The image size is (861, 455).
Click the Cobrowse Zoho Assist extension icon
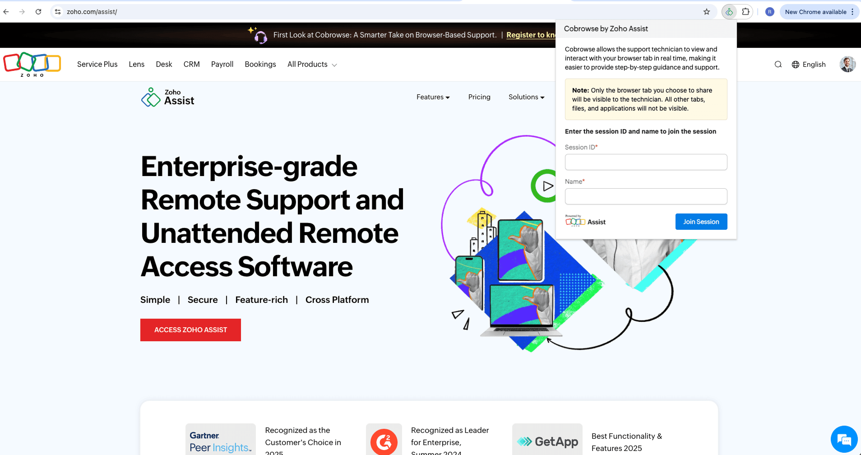point(729,12)
